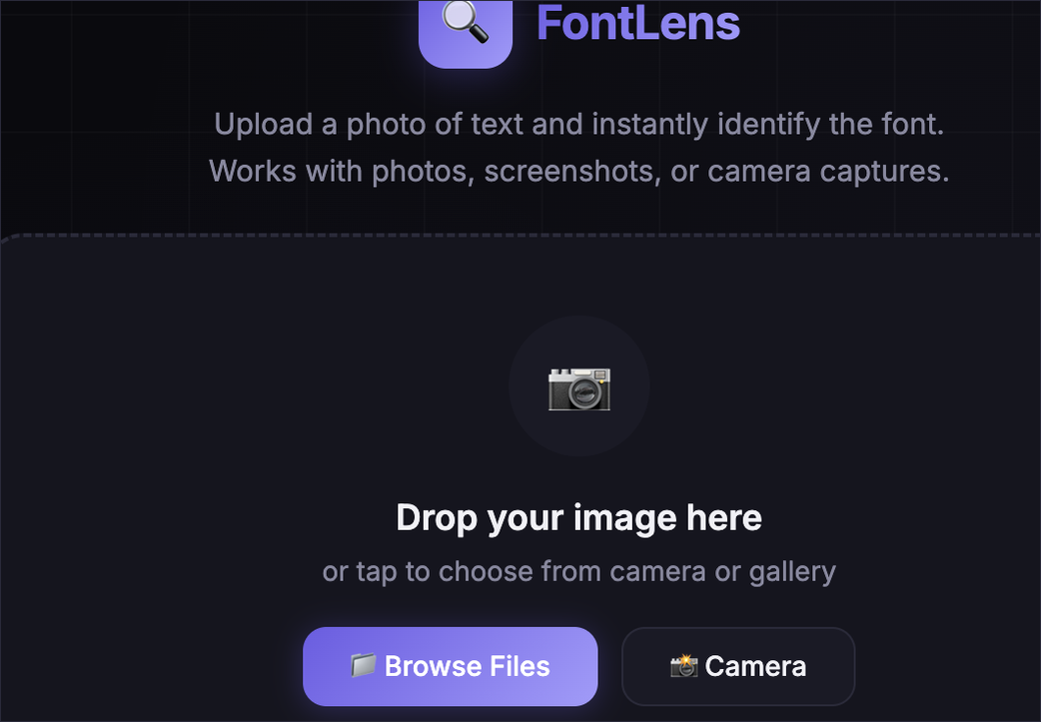Click the 'or tap to choose from camera' hint
Image resolution: width=1041 pixels, height=722 pixels.
(515, 571)
